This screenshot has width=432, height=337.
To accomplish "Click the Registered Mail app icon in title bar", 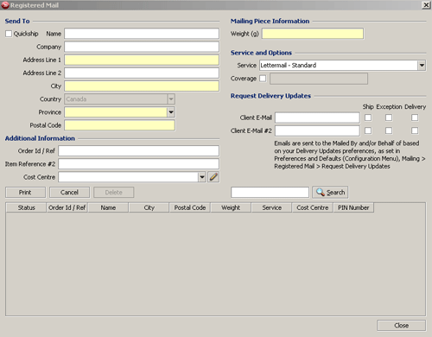I will coord(5,5).
